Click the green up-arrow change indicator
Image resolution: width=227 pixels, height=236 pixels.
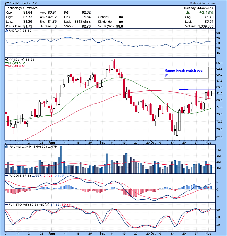[x=188, y=12]
